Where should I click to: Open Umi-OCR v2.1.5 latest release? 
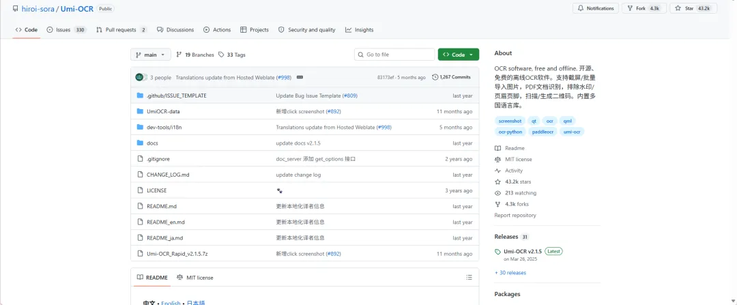(x=529, y=251)
